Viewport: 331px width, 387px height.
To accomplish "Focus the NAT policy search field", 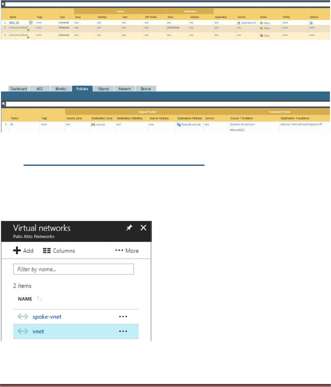I will point(168,104).
